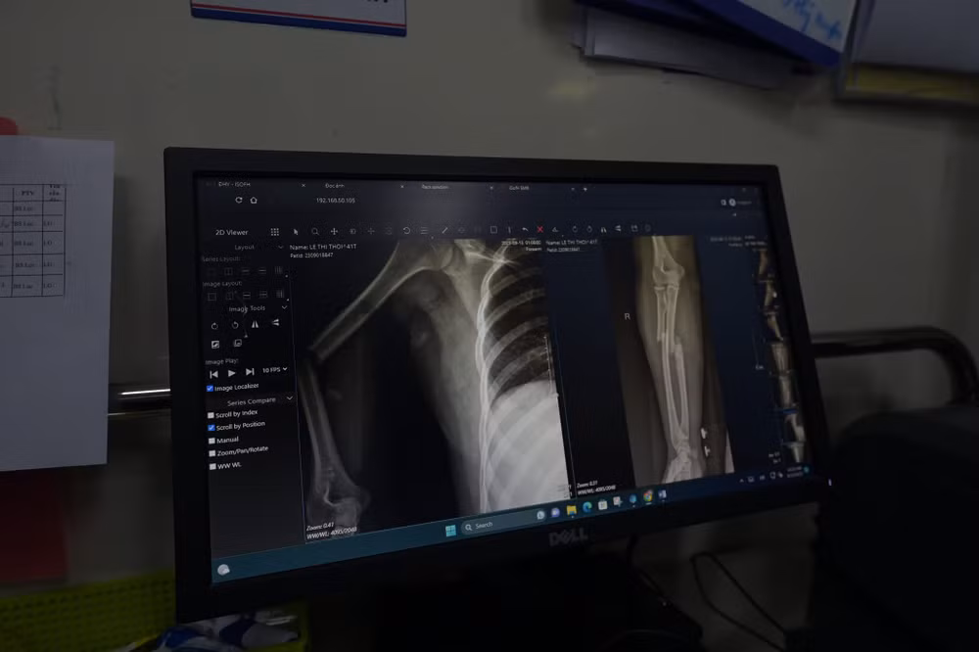Jump to first image in Image Play

tap(213, 374)
